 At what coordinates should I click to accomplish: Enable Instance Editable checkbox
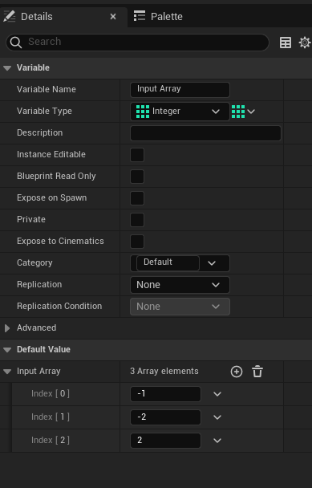(x=137, y=155)
